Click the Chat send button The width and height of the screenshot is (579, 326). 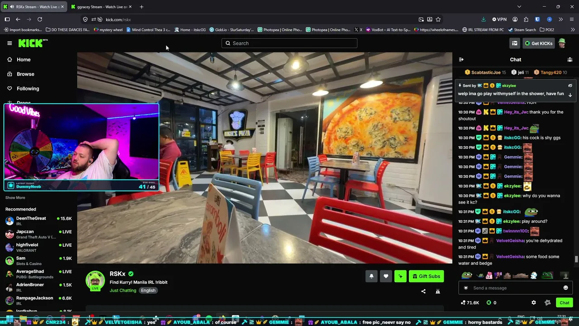coord(565,302)
